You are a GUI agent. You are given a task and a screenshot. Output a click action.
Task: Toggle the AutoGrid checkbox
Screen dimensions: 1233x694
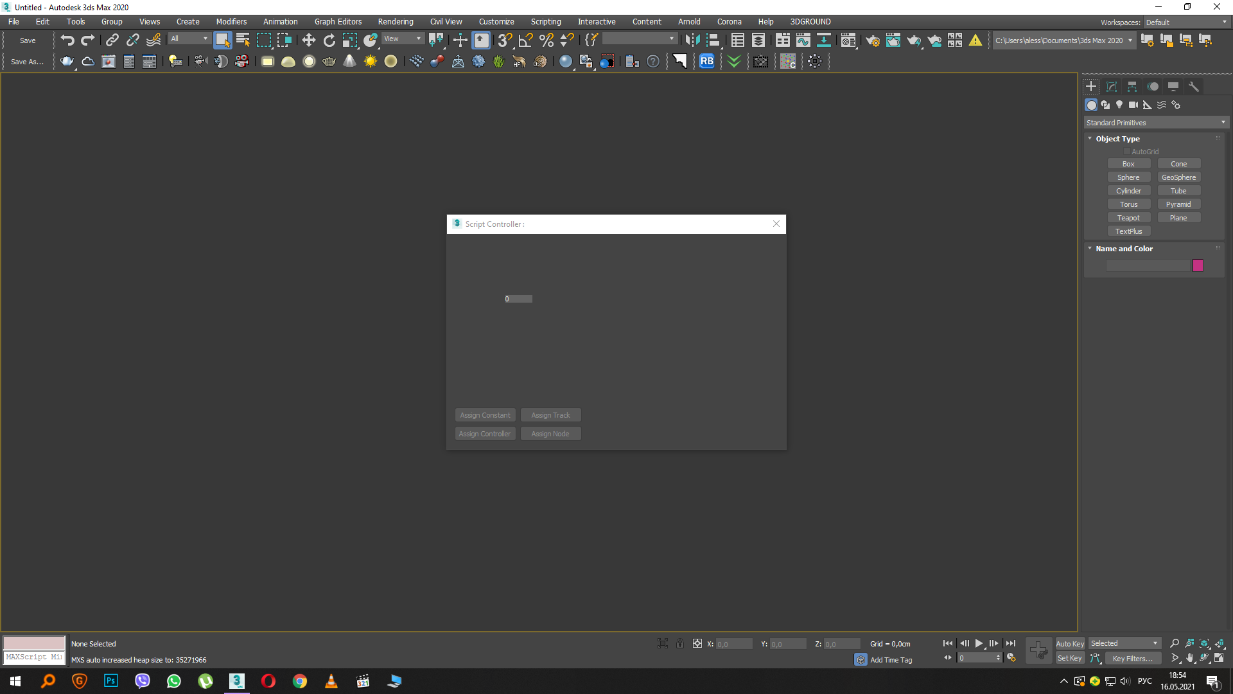point(1126,152)
